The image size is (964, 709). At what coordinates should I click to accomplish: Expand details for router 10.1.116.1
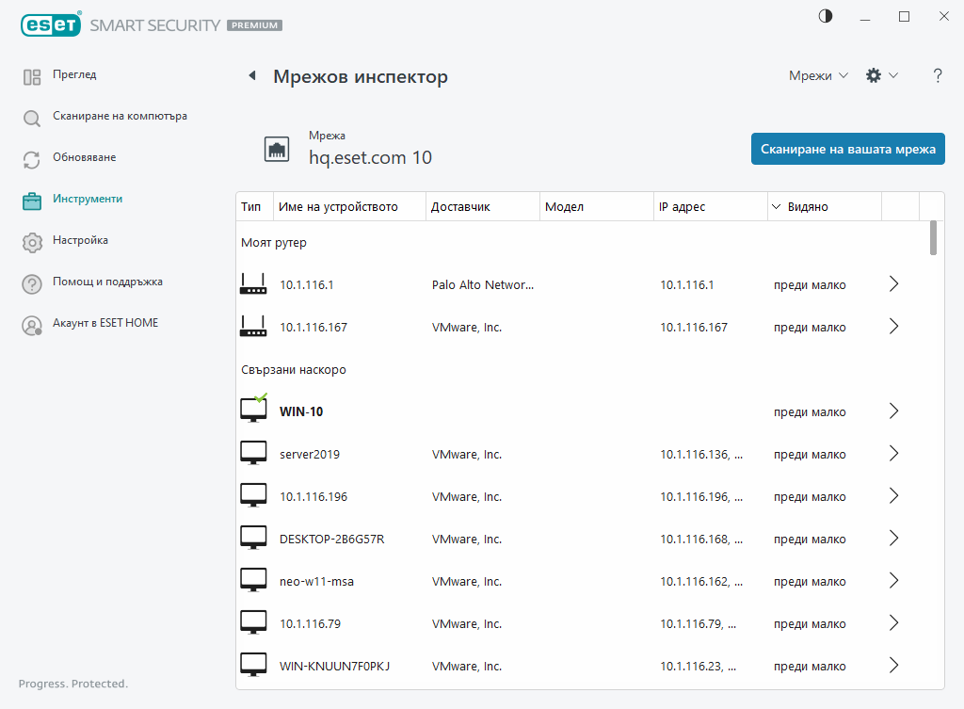point(894,284)
